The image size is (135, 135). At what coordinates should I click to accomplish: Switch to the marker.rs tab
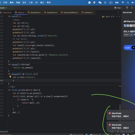87,13
